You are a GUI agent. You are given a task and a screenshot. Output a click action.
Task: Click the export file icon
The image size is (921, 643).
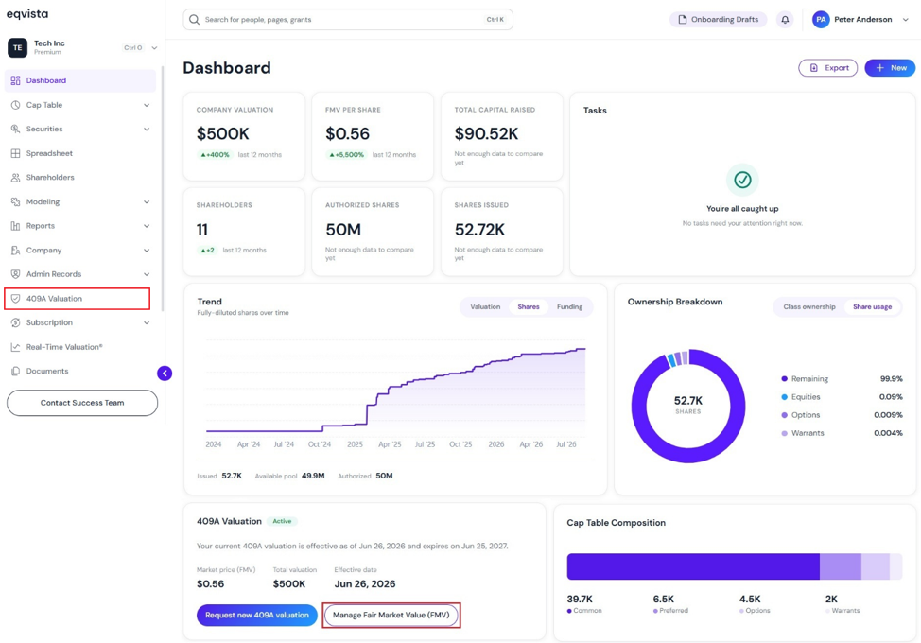813,68
